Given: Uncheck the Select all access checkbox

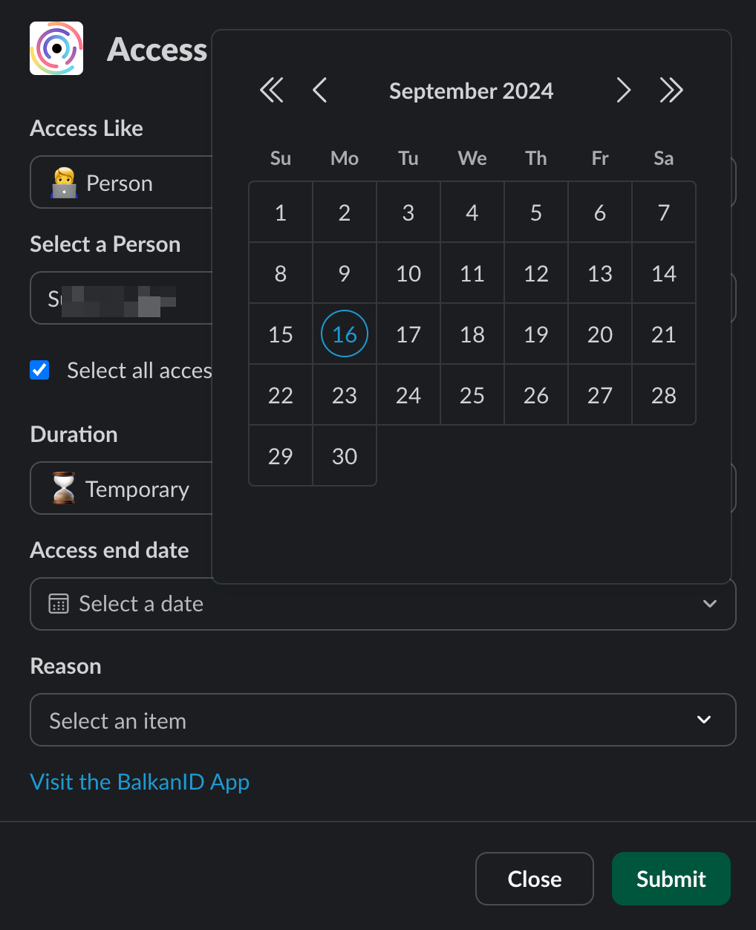Looking at the screenshot, I should pyautogui.click(x=40, y=370).
